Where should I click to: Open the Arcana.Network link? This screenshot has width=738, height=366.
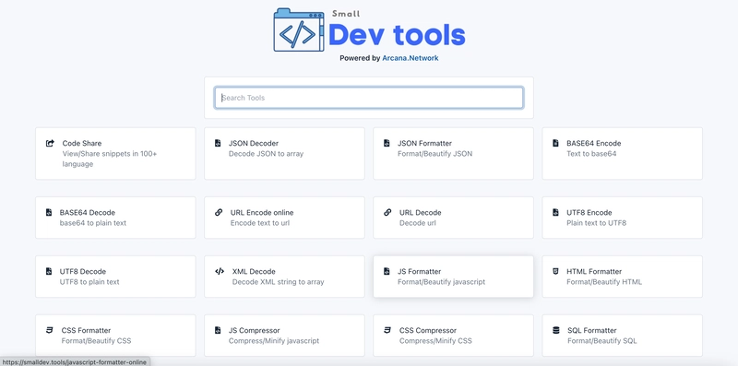(411, 58)
